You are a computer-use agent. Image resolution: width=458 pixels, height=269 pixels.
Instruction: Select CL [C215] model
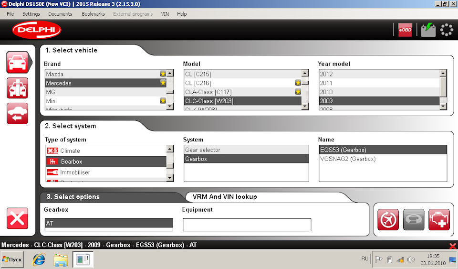[243, 74]
